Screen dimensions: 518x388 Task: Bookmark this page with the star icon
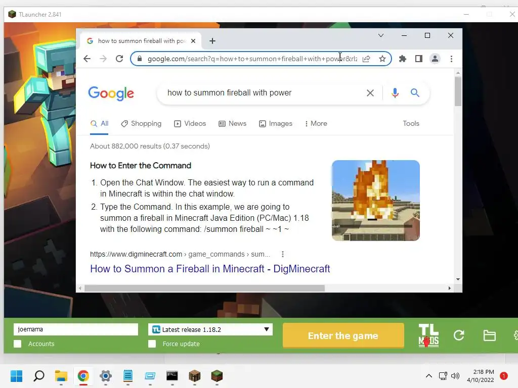382,59
